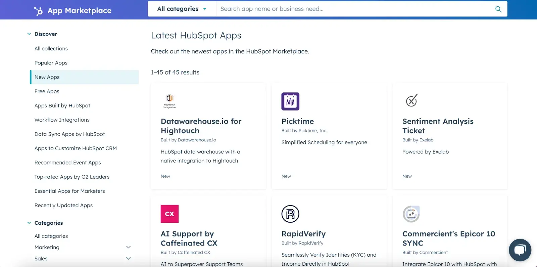
Task: Open Data Sync Apps by HubSpot
Action: point(69,134)
